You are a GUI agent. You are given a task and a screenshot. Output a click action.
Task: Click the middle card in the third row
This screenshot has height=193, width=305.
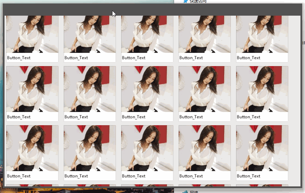147,153
